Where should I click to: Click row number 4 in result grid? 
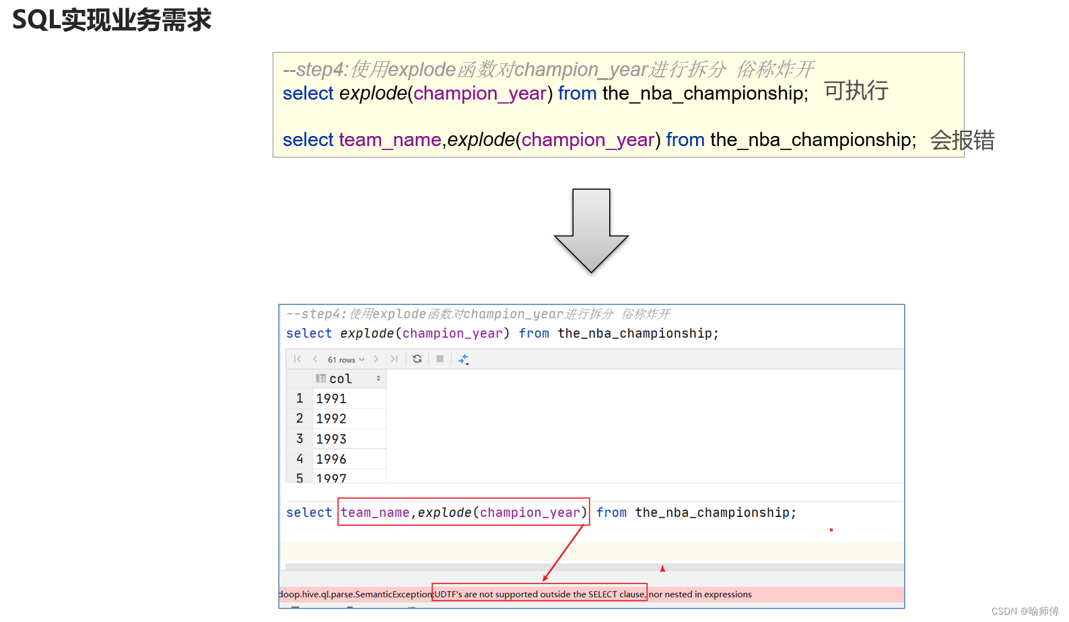(x=300, y=459)
